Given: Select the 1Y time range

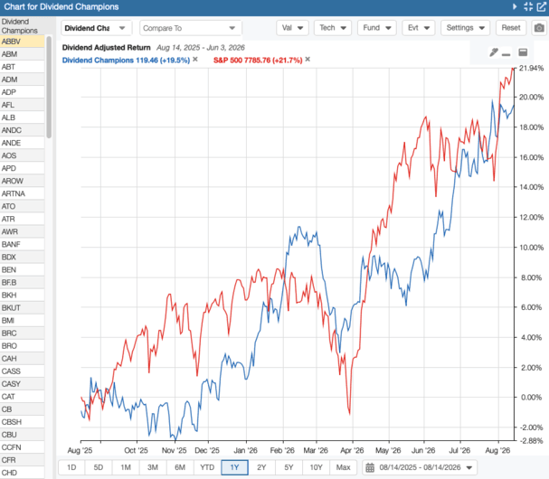Looking at the screenshot, I should point(234,467).
